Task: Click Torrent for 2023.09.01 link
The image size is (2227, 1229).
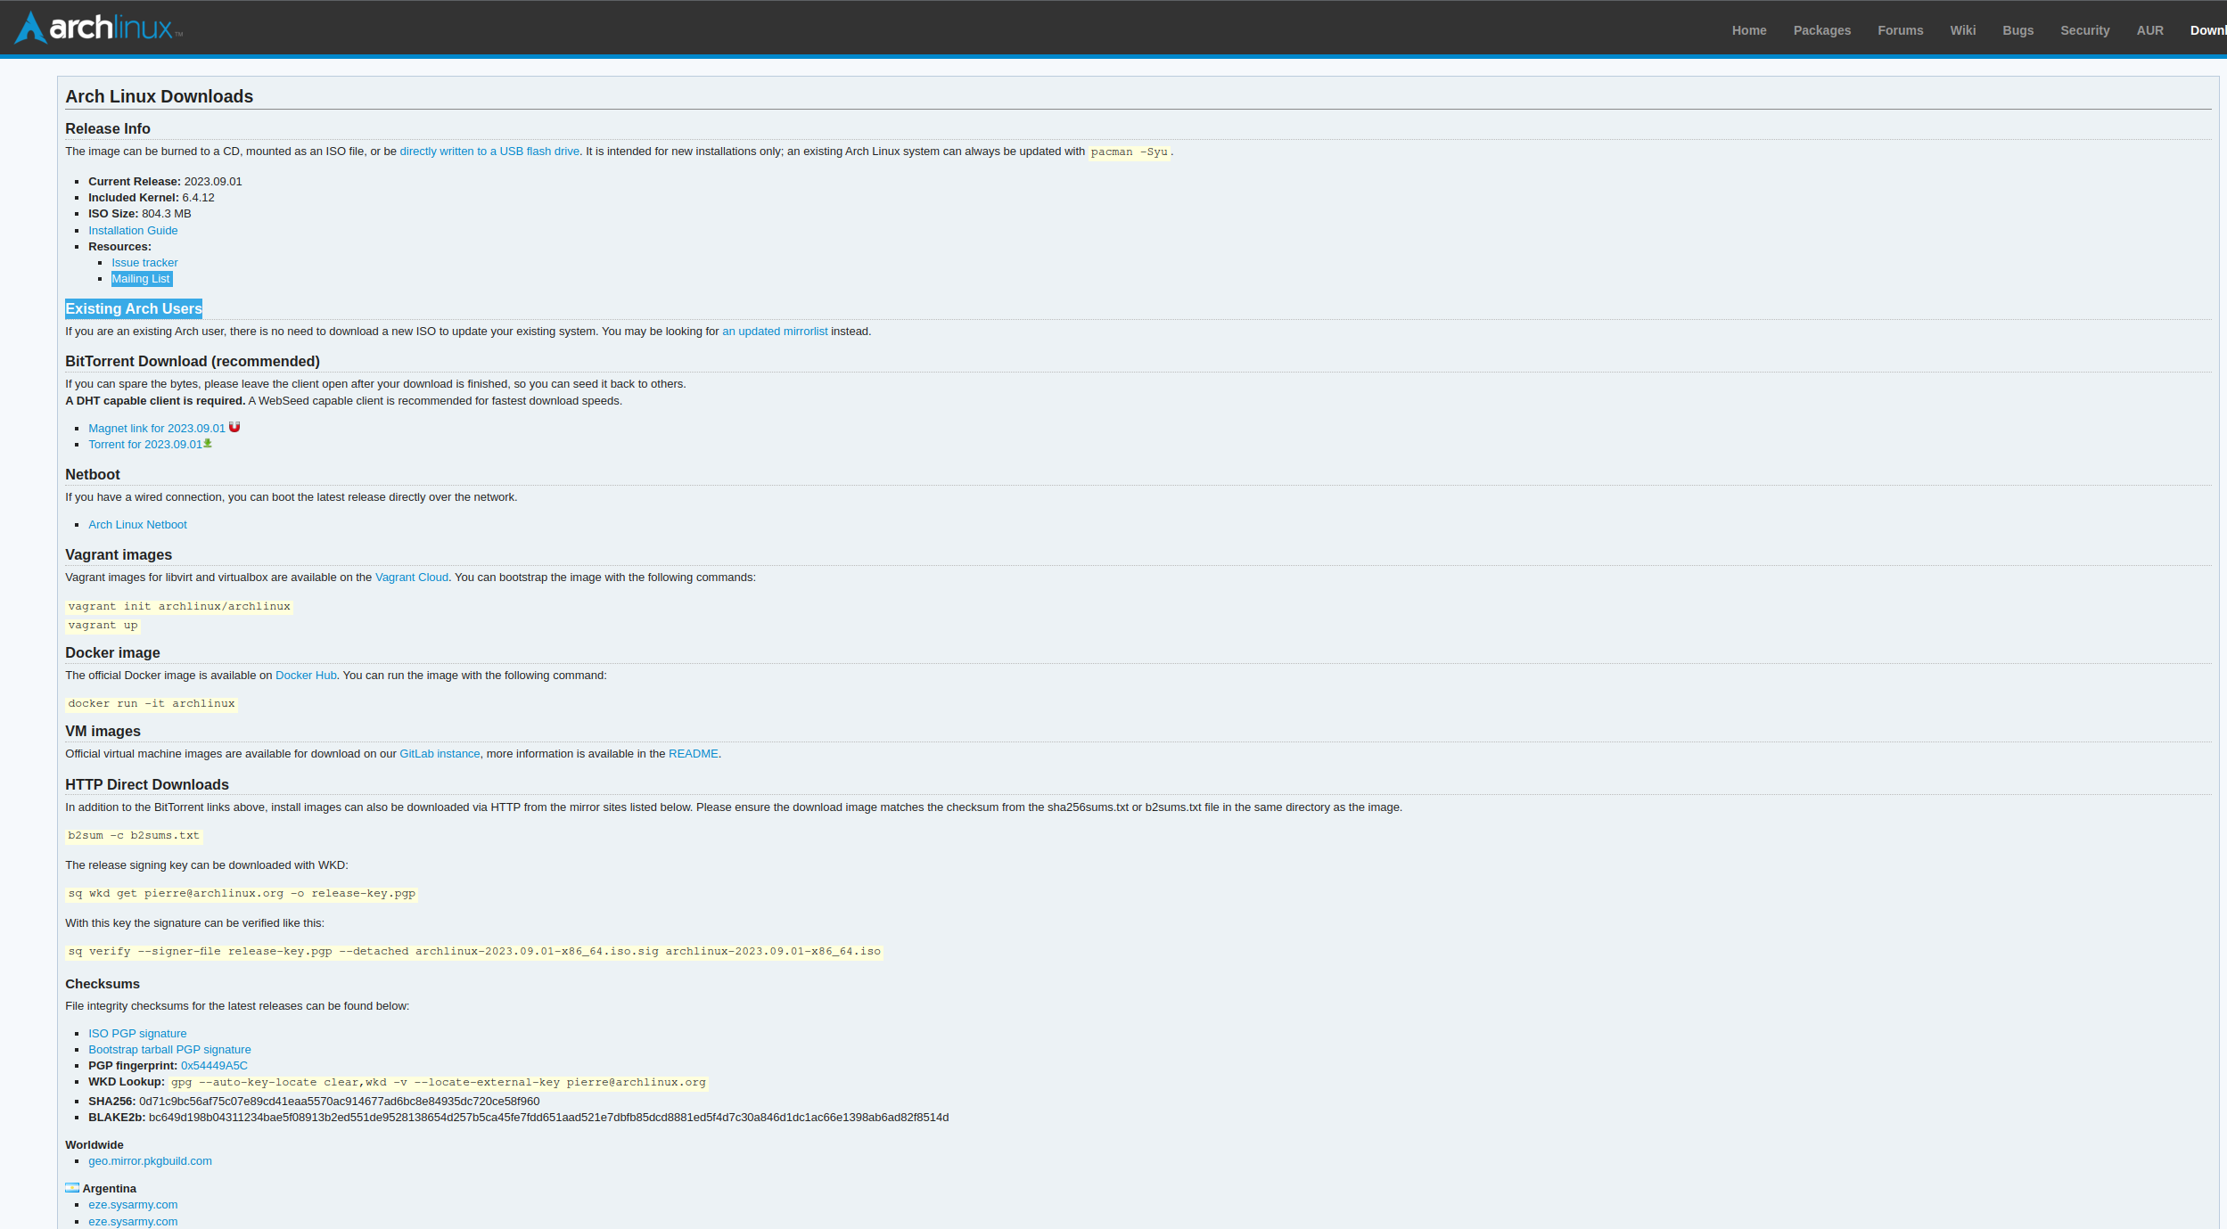Action: (x=145, y=445)
